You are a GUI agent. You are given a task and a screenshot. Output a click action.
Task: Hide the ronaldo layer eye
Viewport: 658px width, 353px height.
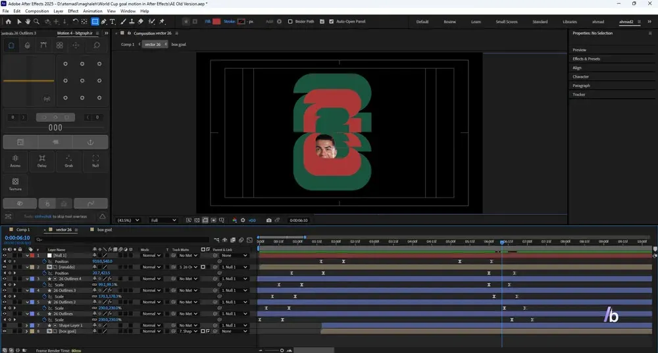[5, 267]
